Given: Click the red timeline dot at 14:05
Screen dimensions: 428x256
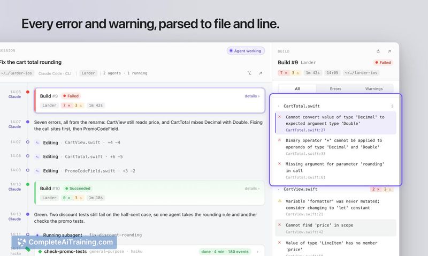Looking at the screenshot, I should 28,92.
